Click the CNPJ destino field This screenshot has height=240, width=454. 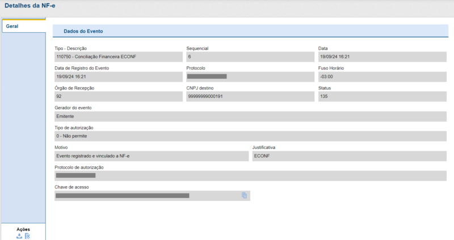click(250, 96)
